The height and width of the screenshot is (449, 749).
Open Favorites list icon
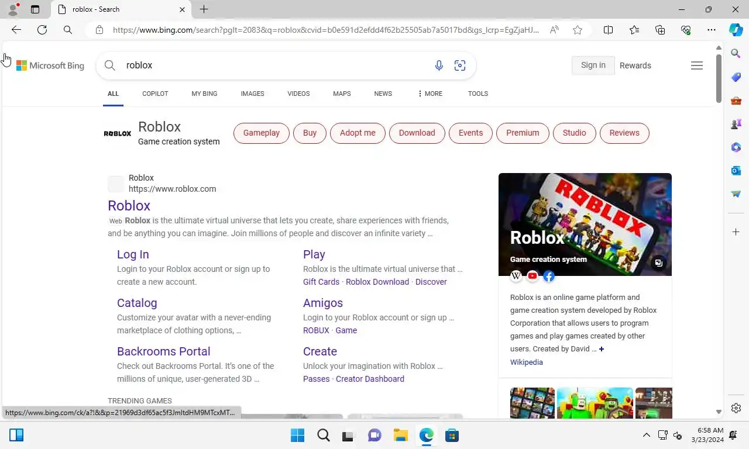point(634,30)
